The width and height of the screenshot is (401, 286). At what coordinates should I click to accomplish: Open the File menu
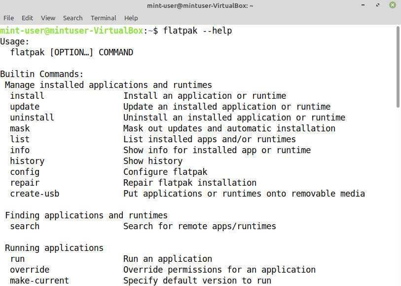[8, 18]
